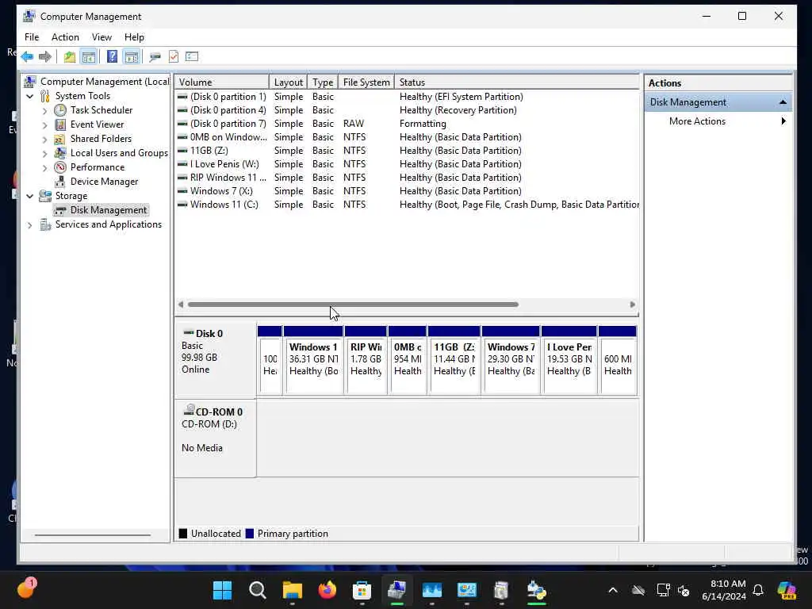Open the View menu
This screenshot has width=812, height=609.
tap(101, 37)
